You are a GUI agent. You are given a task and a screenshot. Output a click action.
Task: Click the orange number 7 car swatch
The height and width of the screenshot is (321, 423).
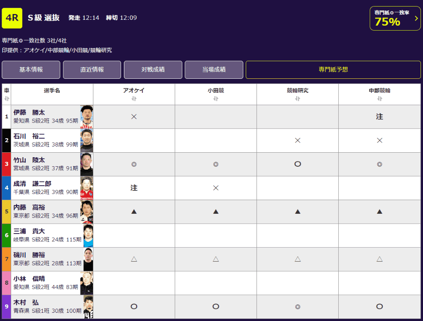[x=7, y=259]
